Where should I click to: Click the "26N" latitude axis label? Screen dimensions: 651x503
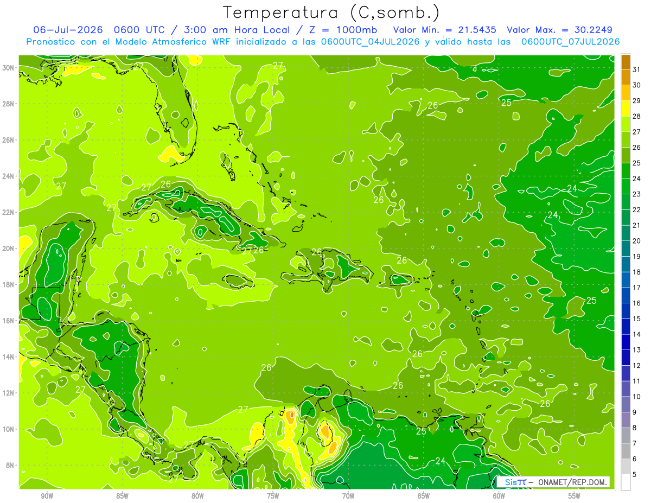pyautogui.click(x=9, y=140)
